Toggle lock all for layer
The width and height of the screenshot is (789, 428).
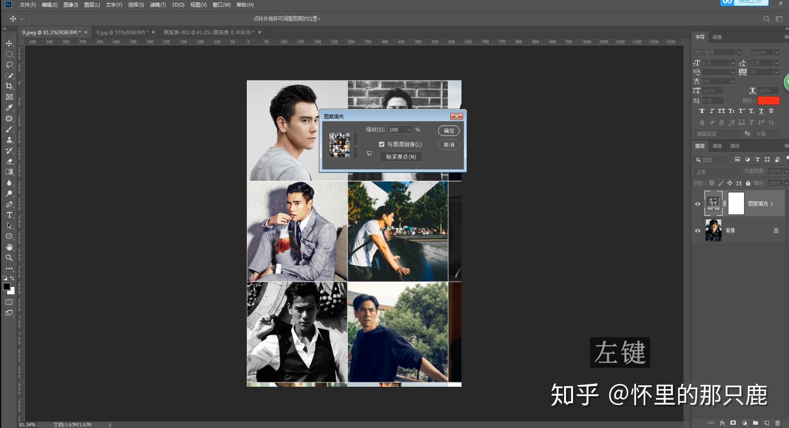(x=748, y=183)
